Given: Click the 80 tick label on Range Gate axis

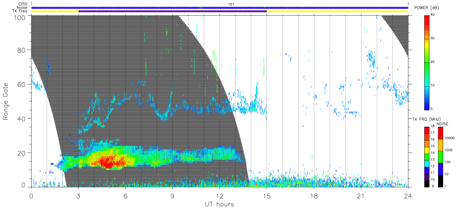Looking at the screenshot, I should click(22, 50).
